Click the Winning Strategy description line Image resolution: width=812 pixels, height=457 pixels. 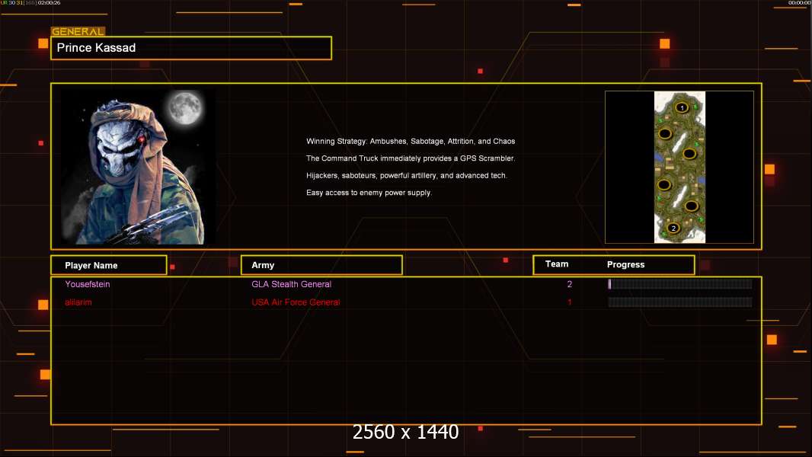pyautogui.click(x=411, y=142)
